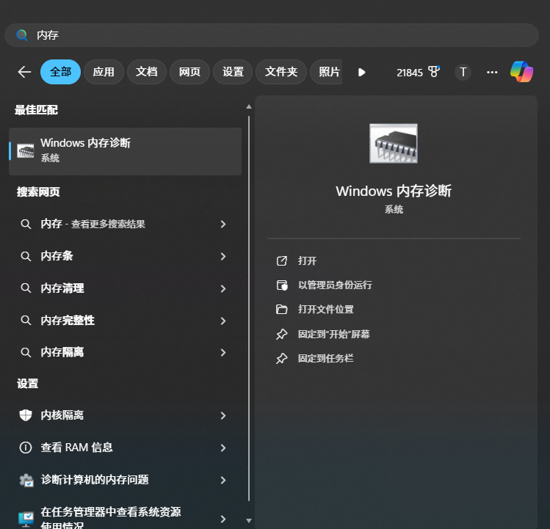Viewport: 550px width, 529px height.
Task: Click the T account avatar
Action: [463, 72]
